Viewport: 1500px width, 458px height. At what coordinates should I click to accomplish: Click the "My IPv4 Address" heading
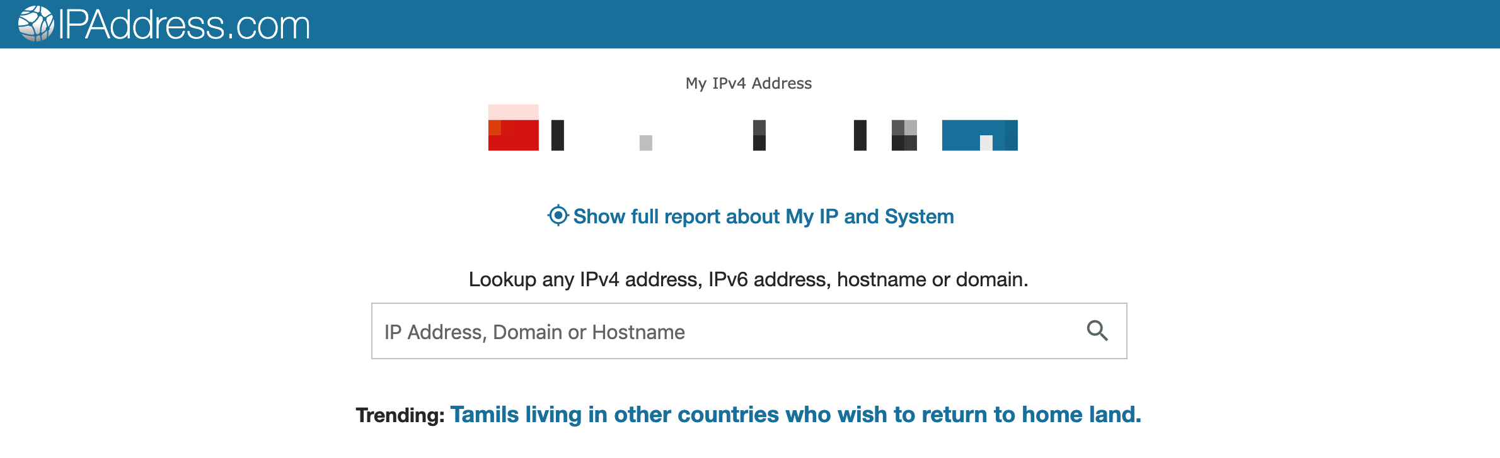point(749,83)
